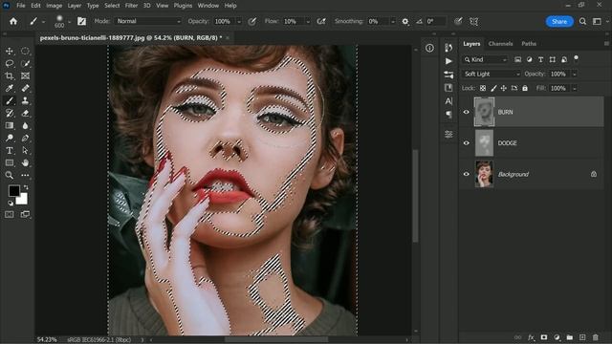Delete the selected layer with trash icon
Screen dimensions: 612x344
coord(595,337)
